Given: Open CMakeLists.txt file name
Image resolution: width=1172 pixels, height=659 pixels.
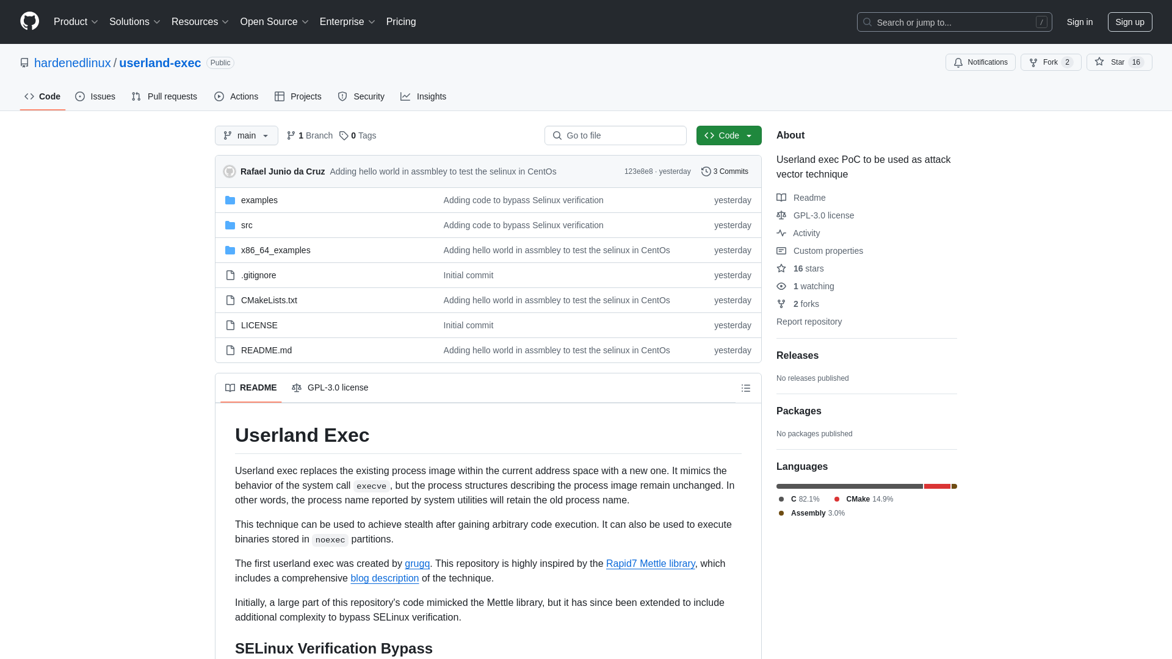Looking at the screenshot, I should point(269,300).
